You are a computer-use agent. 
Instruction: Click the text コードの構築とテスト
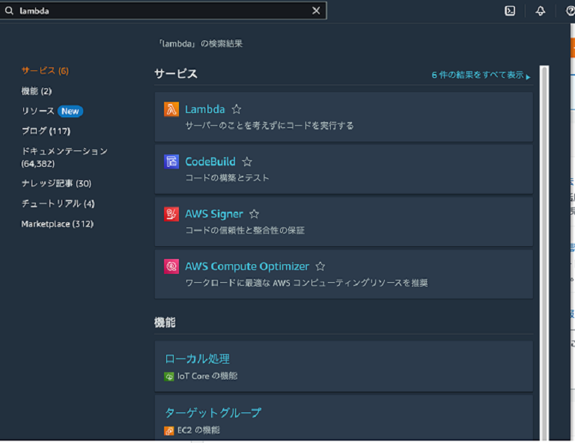[228, 177]
